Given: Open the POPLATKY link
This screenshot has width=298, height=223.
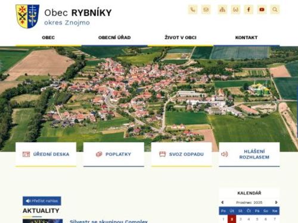Looking at the screenshot, I should point(114,154).
